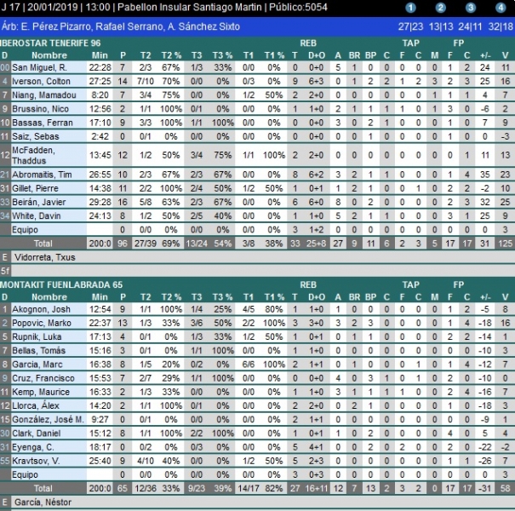Open player Beirán, Javier

pyautogui.click(x=39, y=203)
